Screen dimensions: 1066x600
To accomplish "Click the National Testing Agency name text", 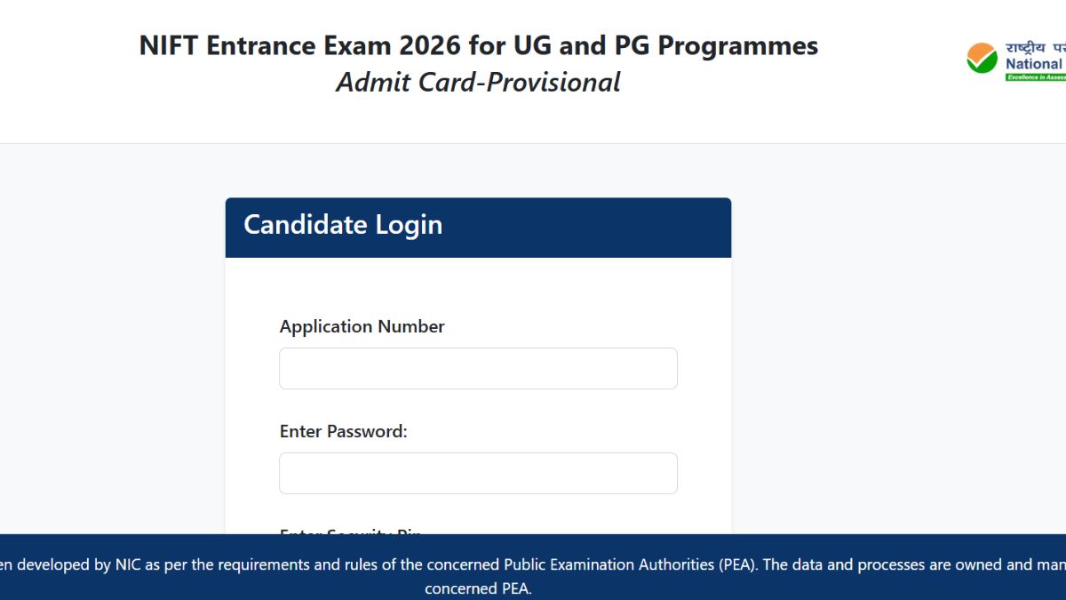I will 1033,64.
